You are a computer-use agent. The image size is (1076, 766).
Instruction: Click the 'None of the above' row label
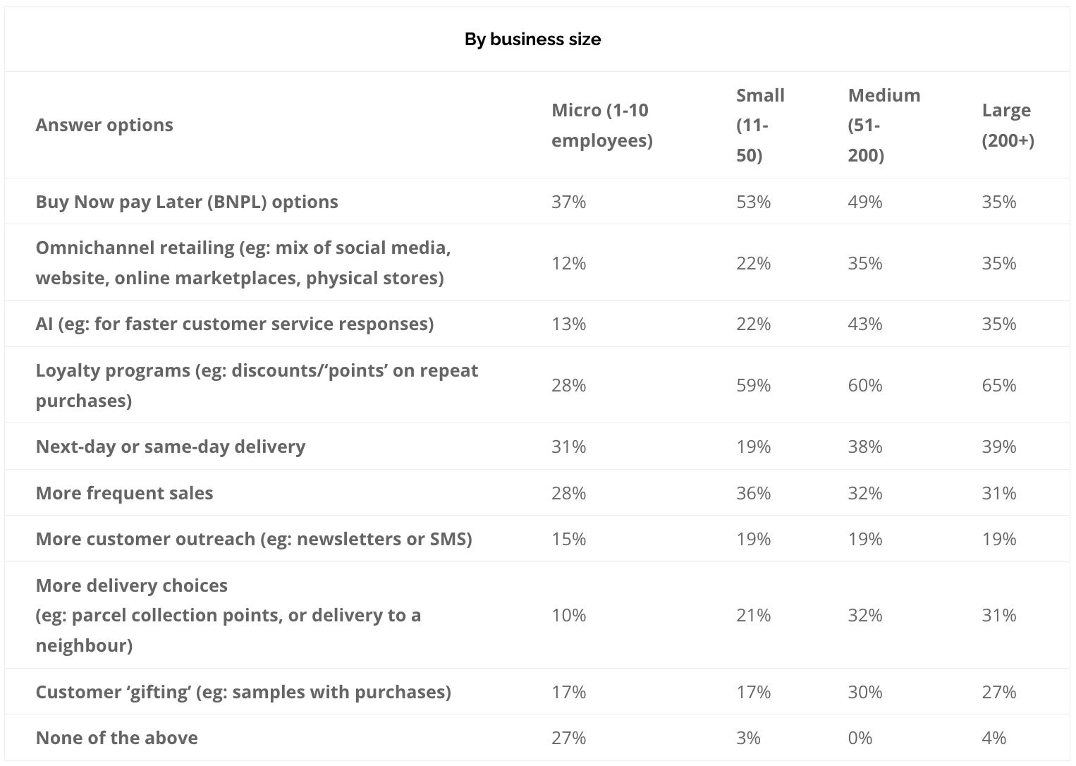(x=117, y=738)
